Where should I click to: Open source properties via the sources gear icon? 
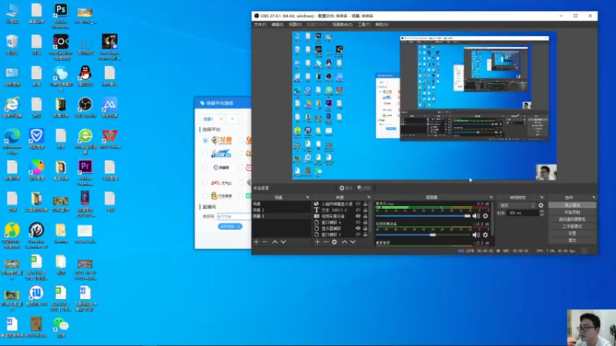click(x=334, y=242)
